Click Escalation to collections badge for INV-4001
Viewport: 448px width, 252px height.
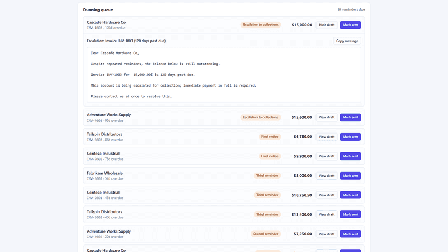[x=261, y=117]
